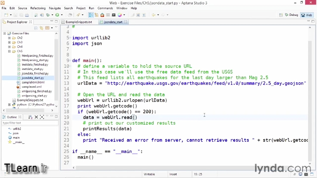The width and height of the screenshot is (317, 178).
Task: Click the New file toolbar icon
Action: (6, 15)
